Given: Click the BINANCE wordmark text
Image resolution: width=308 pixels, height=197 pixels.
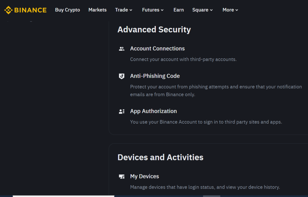Looking at the screenshot, I should coord(30,10).
